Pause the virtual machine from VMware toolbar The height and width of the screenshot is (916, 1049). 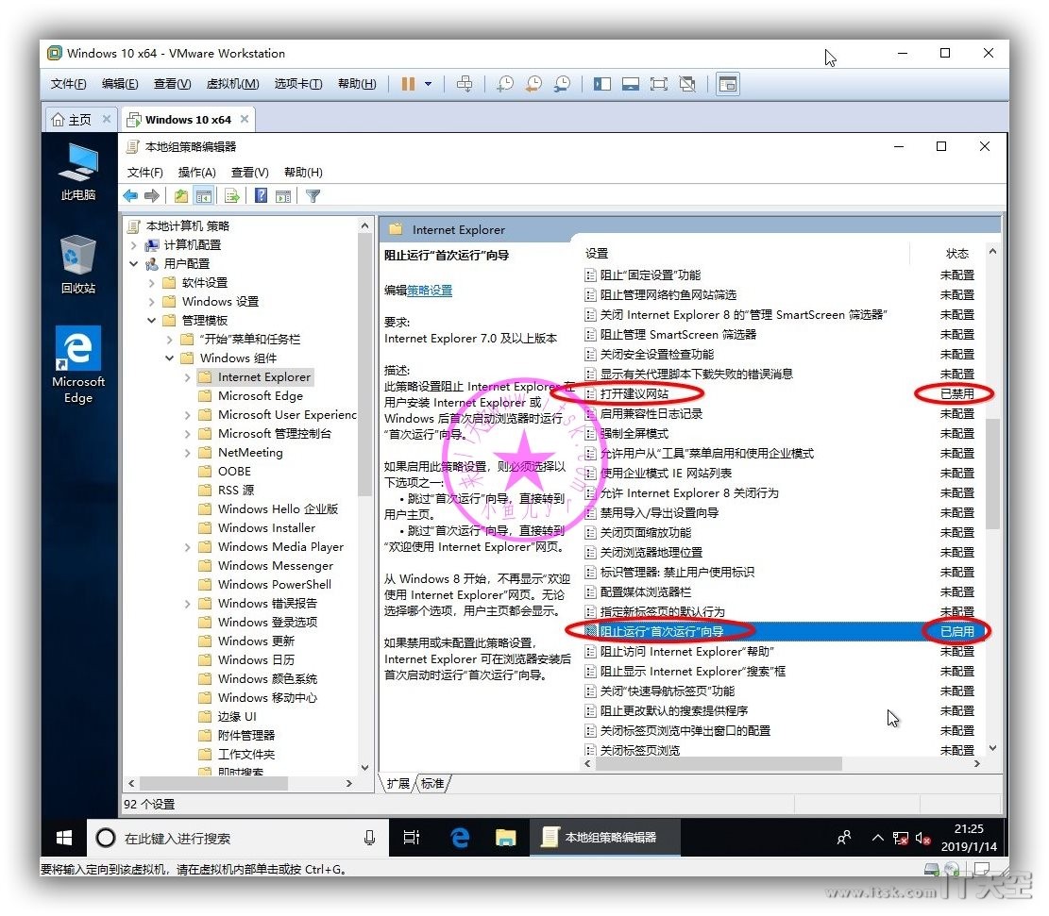click(408, 84)
